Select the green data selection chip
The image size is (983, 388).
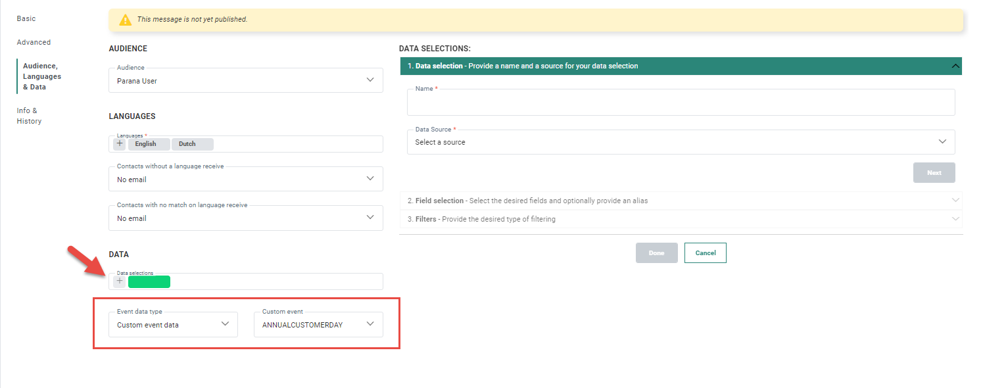click(149, 282)
